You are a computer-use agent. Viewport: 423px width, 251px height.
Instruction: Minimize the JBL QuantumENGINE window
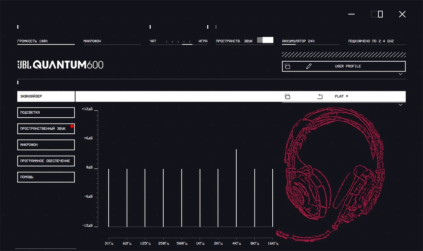click(x=352, y=14)
